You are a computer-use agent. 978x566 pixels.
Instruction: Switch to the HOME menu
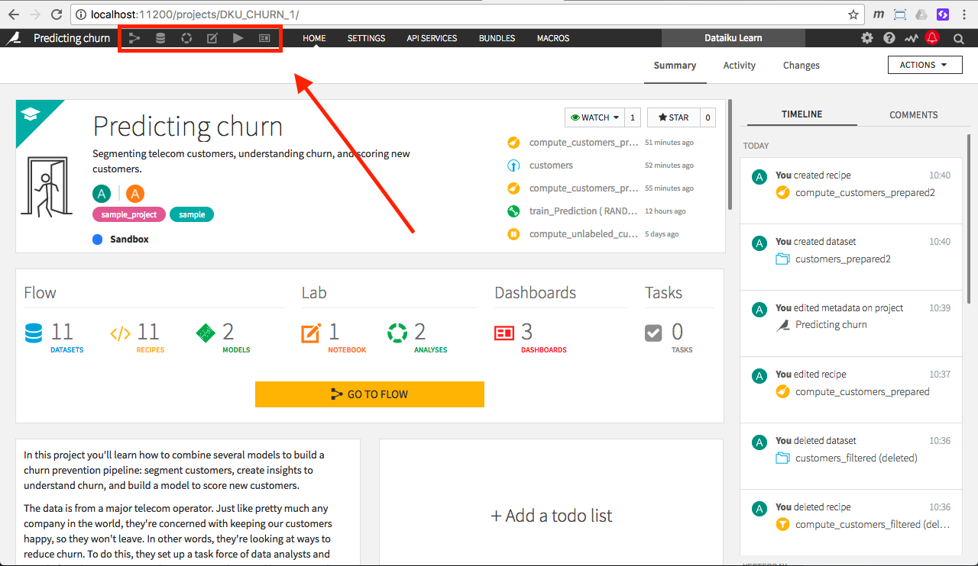(x=314, y=38)
